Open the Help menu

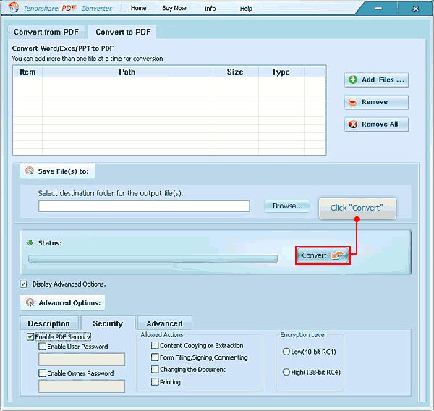[246, 9]
